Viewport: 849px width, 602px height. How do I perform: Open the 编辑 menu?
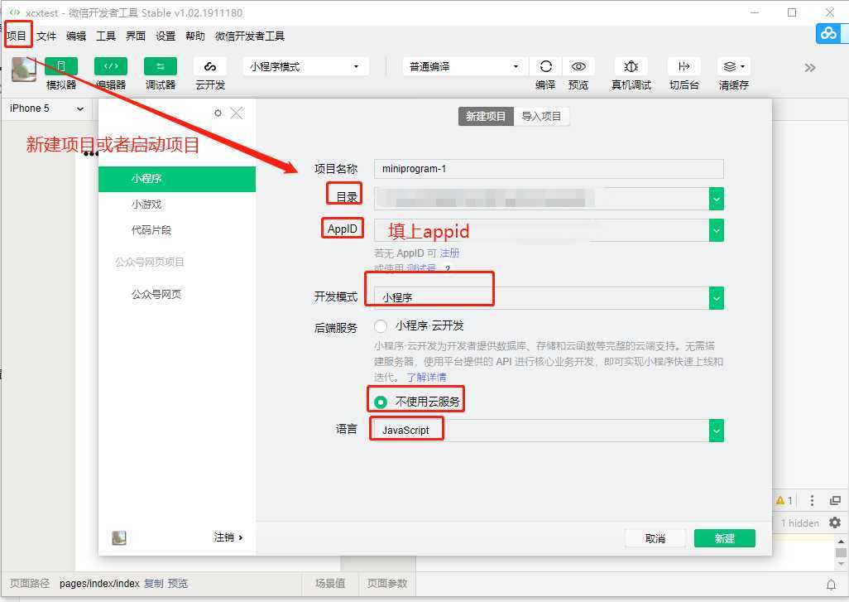(76, 36)
